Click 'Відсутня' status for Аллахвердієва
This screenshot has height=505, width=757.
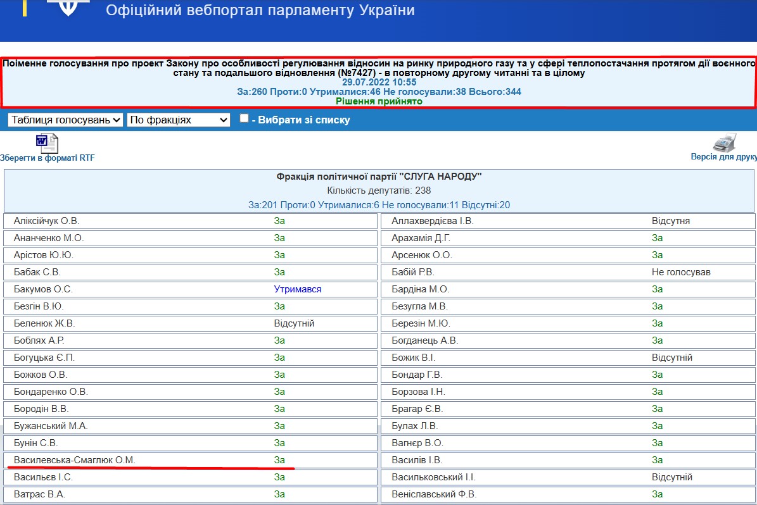pos(671,221)
